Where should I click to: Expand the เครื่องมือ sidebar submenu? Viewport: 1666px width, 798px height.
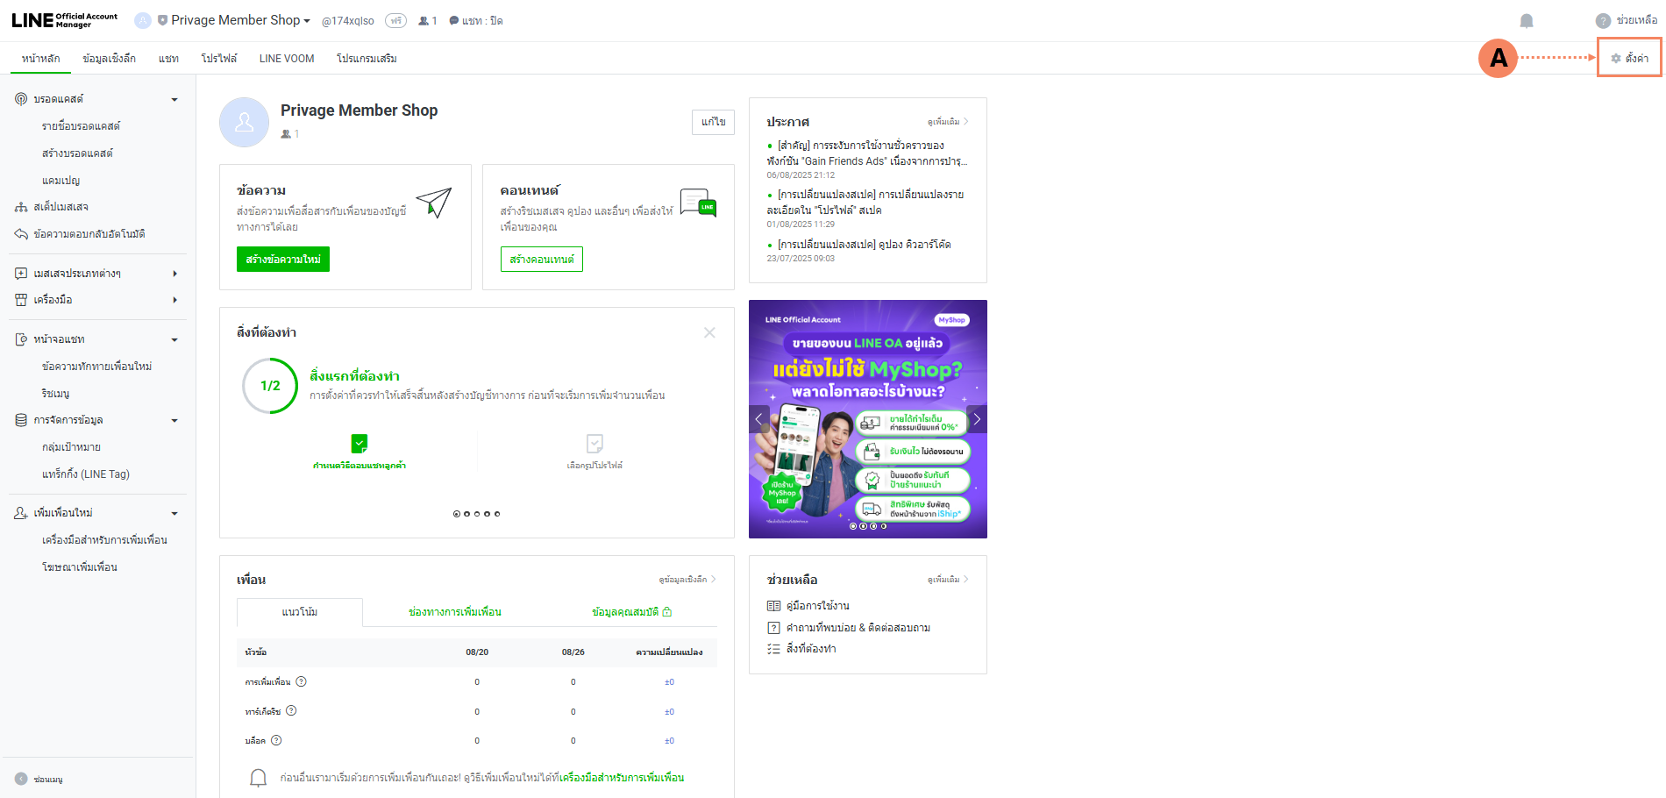[x=174, y=300]
